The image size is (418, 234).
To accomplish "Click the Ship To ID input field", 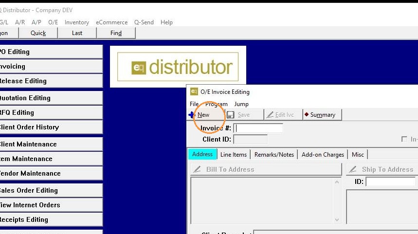I will point(391,182).
